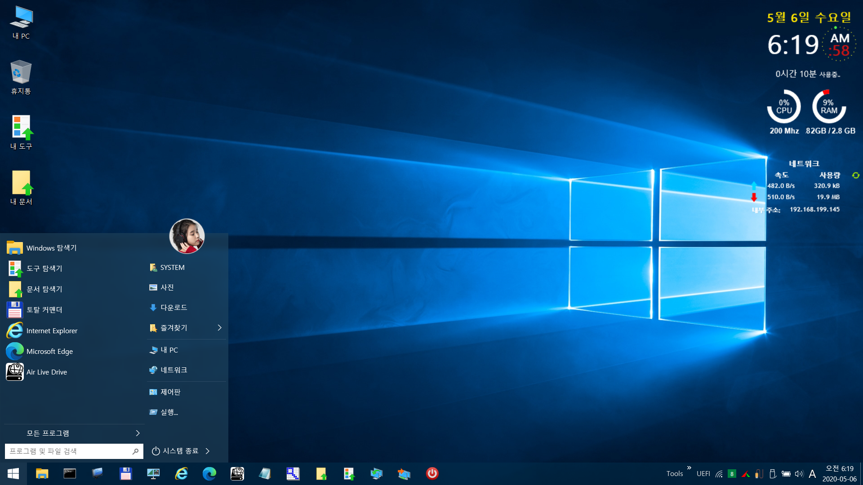Click the Wi-Fi tray icon
863x485 pixels.
(719, 474)
